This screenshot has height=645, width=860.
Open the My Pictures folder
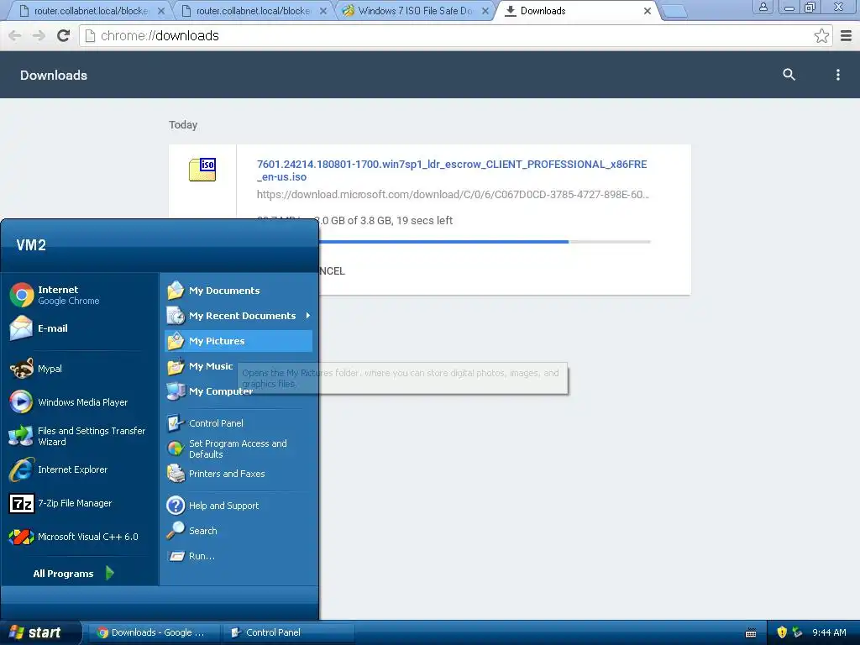238,341
